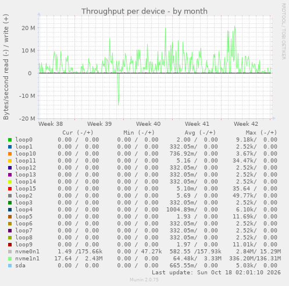
Task: Click the Munin 2.0.75 version text
Action: coord(144,280)
